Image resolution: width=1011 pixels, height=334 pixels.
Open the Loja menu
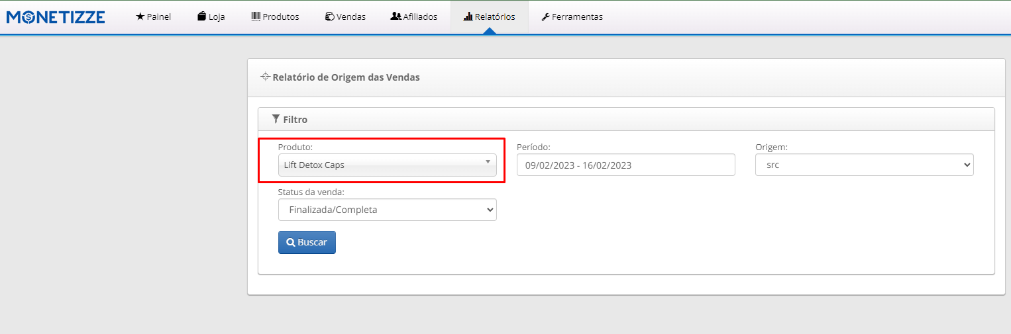[x=211, y=17]
